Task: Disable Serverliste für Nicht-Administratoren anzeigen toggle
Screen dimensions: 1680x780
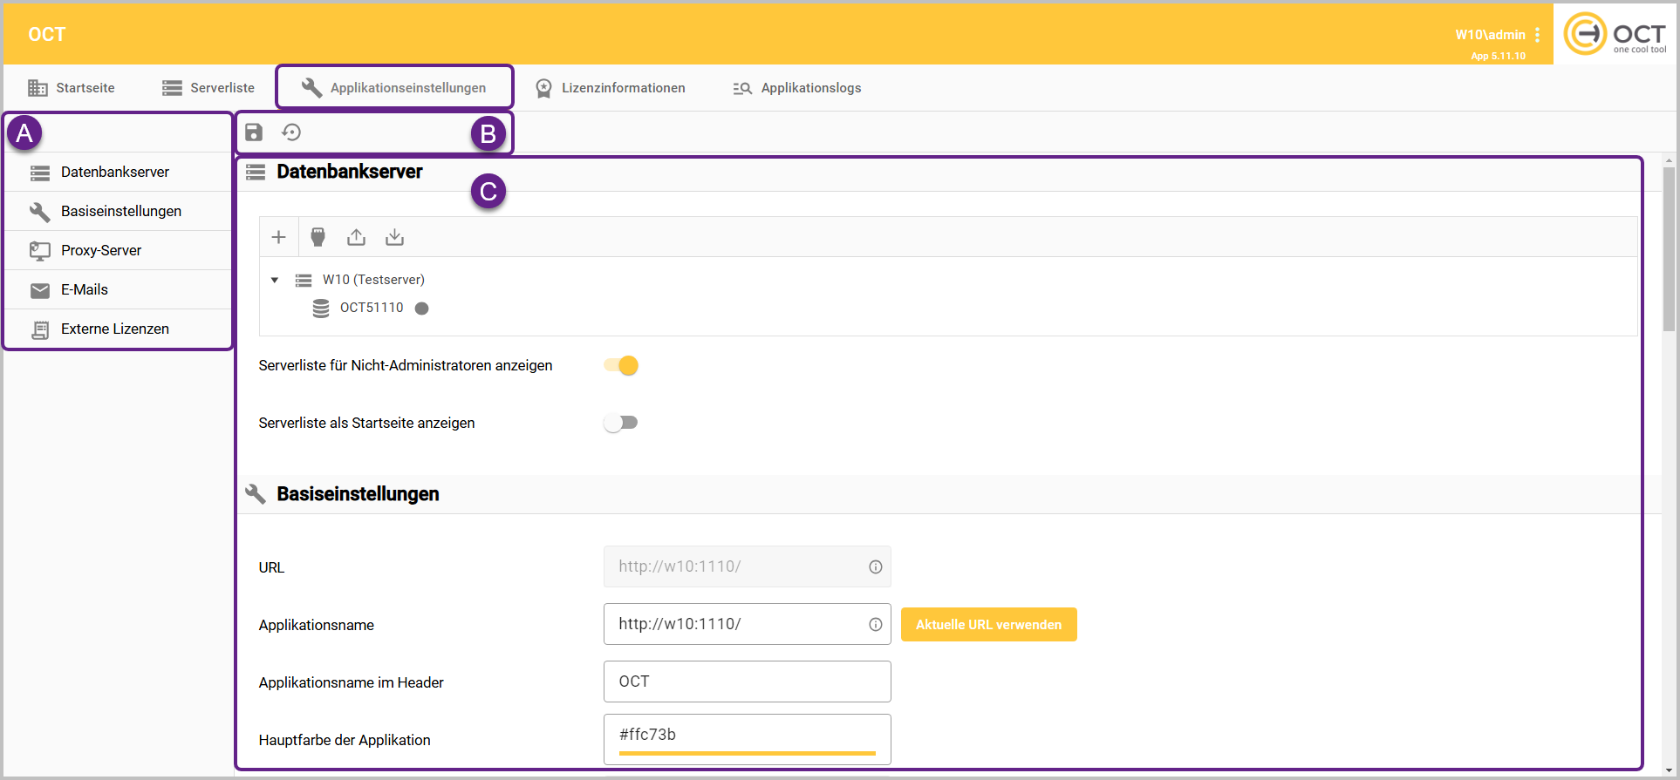Action: 621,366
